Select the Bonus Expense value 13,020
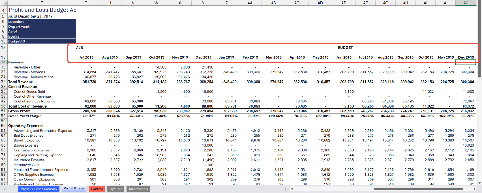The width and height of the screenshot is (482, 193). point(468,145)
